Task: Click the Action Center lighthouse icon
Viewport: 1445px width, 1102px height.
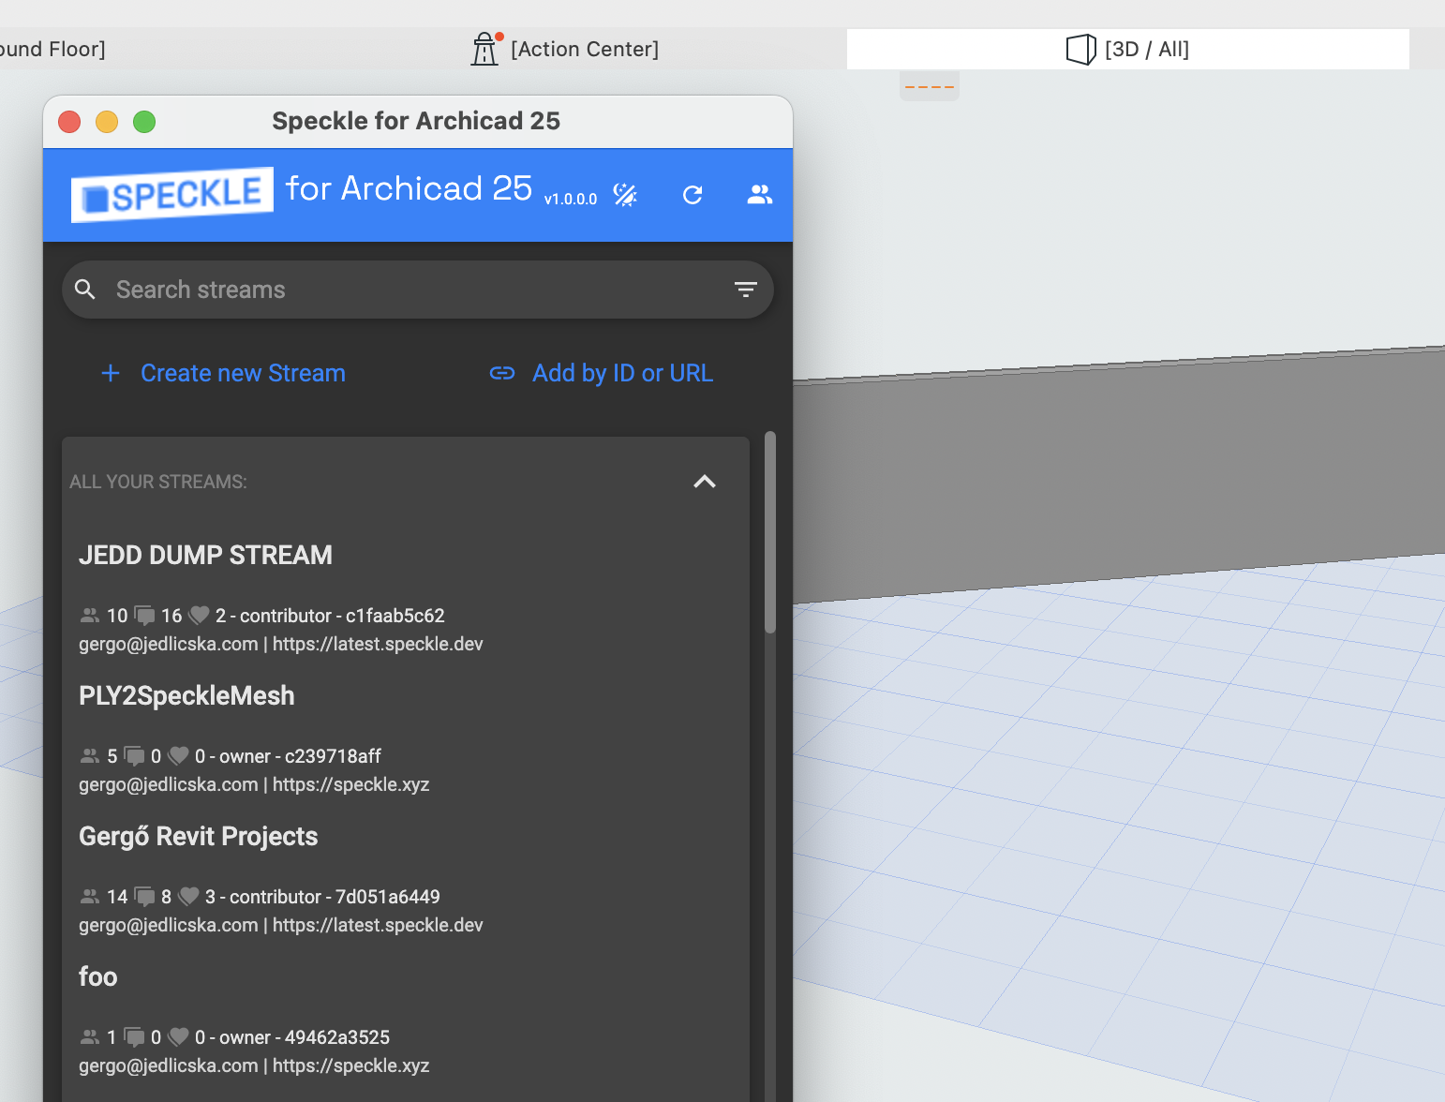Action: click(x=484, y=48)
